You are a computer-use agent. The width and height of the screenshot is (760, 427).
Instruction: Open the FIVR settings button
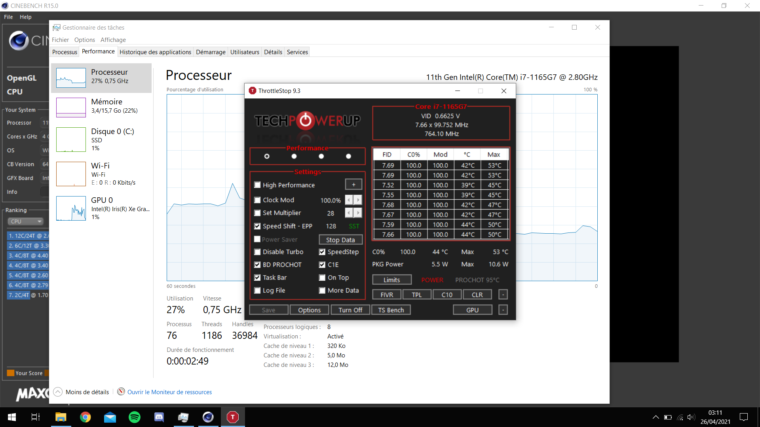tap(387, 295)
